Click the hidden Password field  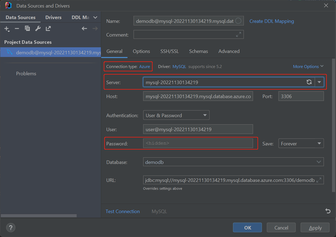198,143
